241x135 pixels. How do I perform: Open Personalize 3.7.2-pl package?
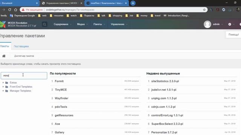click(x=164, y=132)
